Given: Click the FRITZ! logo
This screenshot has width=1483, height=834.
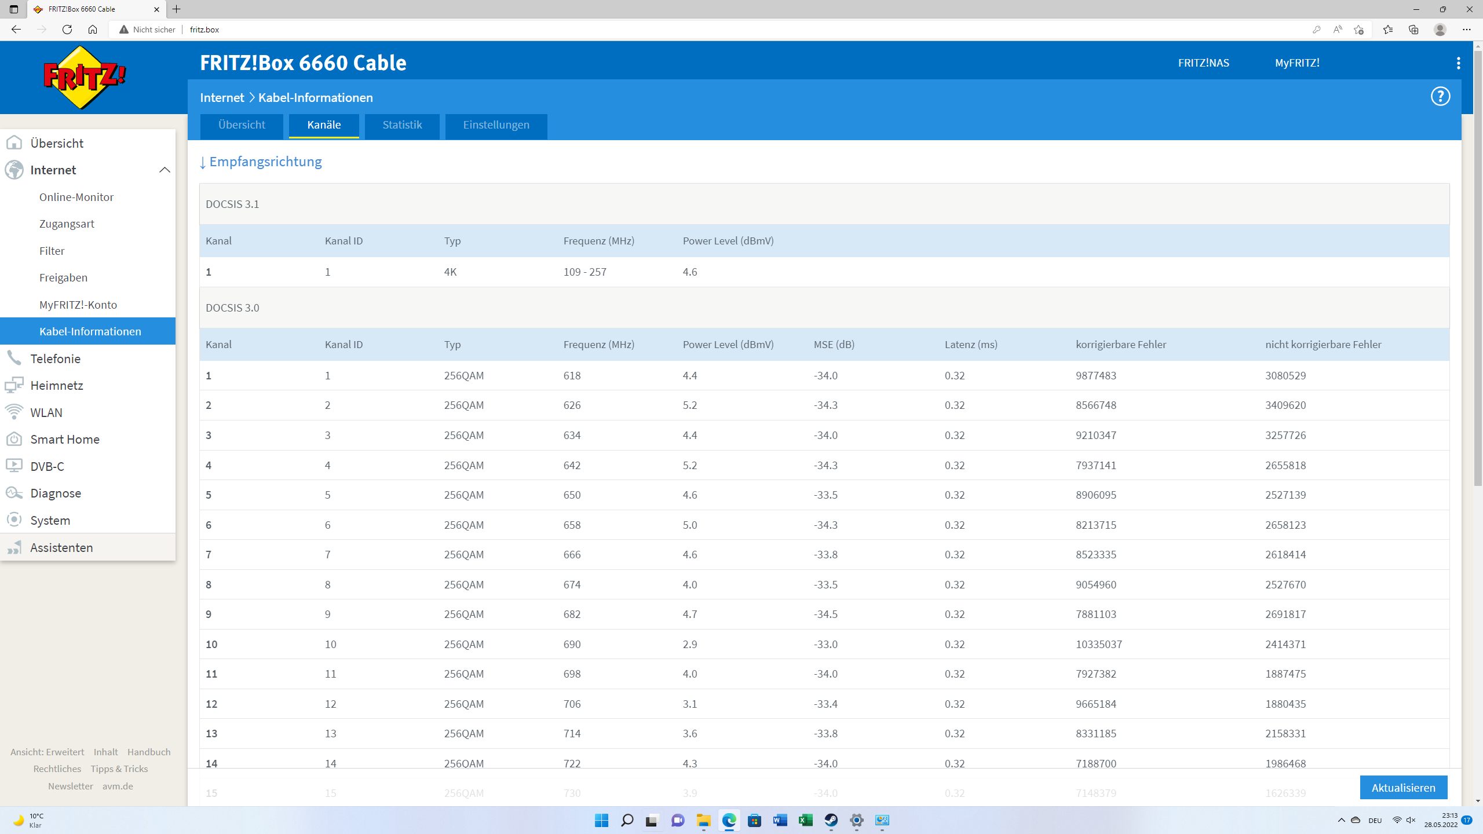Looking at the screenshot, I should point(85,78).
